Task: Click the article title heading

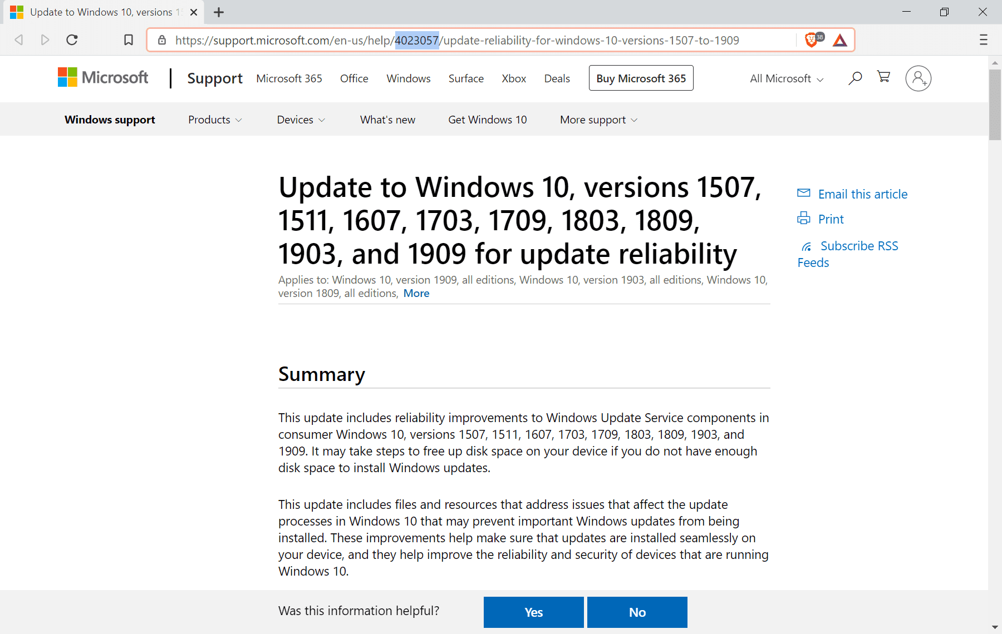Action: 520,220
